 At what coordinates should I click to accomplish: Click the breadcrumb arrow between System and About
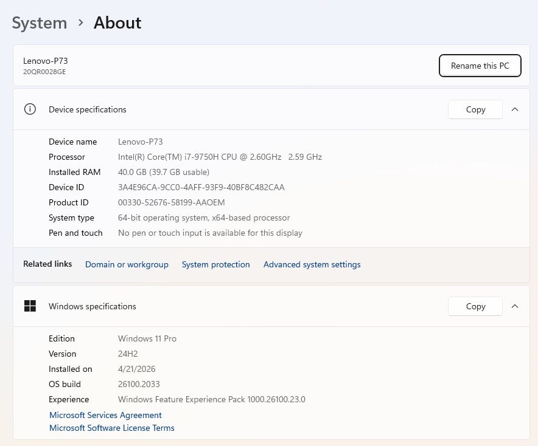[80, 23]
